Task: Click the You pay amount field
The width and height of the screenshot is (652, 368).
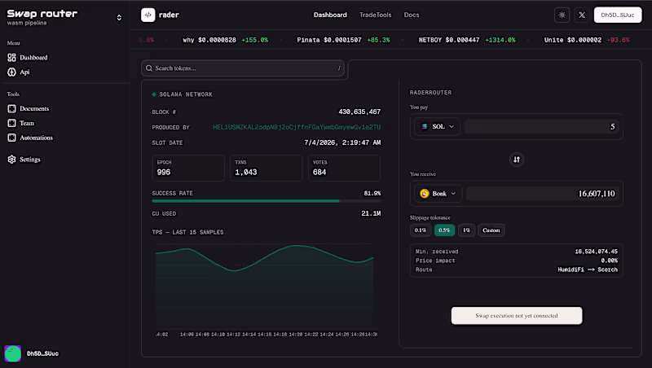Action: (x=542, y=126)
